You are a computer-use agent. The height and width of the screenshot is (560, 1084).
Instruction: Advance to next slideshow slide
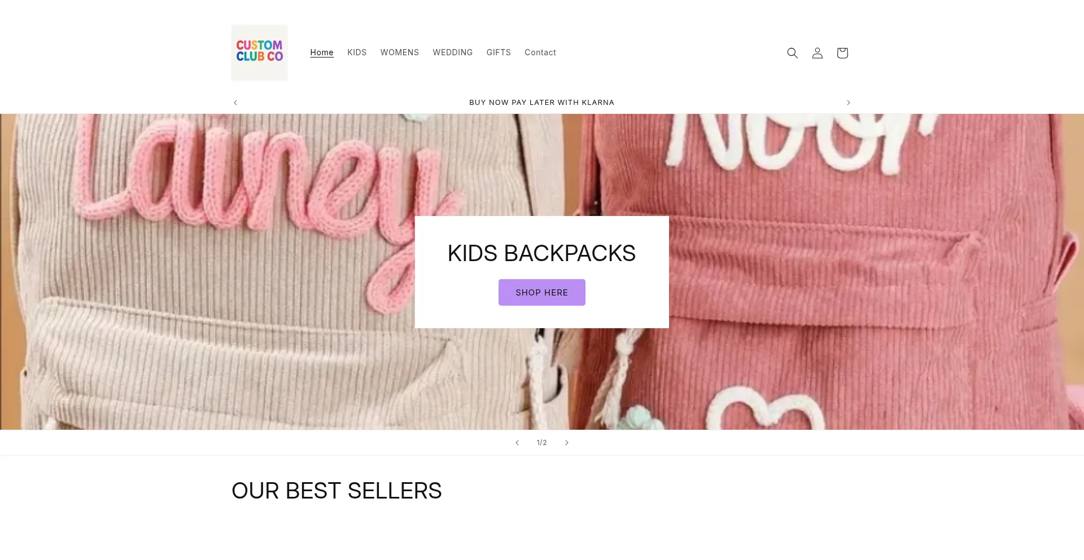567,443
